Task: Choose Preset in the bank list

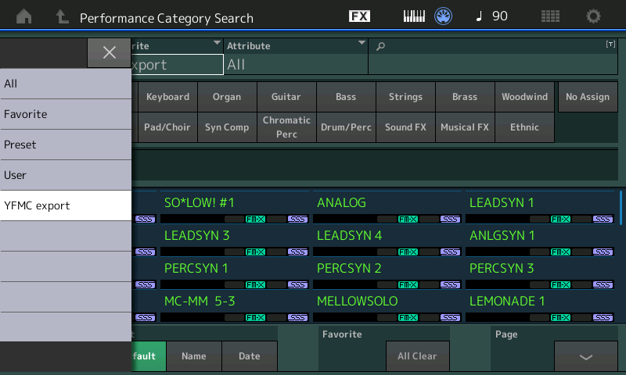Action: click(x=66, y=145)
